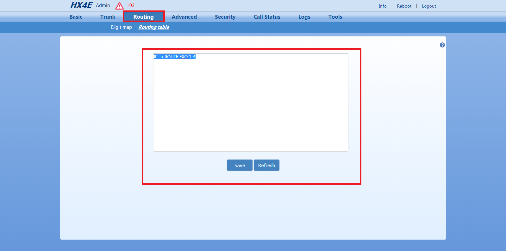Open the Info link
This screenshot has width=506, height=251.
(382, 6)
